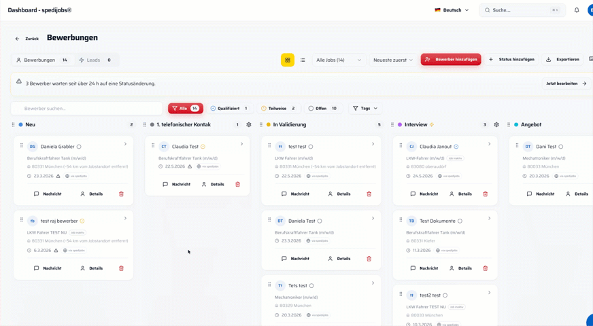Toggle status circle next to test2 test
This screenshot has height=326, width=593.
[445, 295]
